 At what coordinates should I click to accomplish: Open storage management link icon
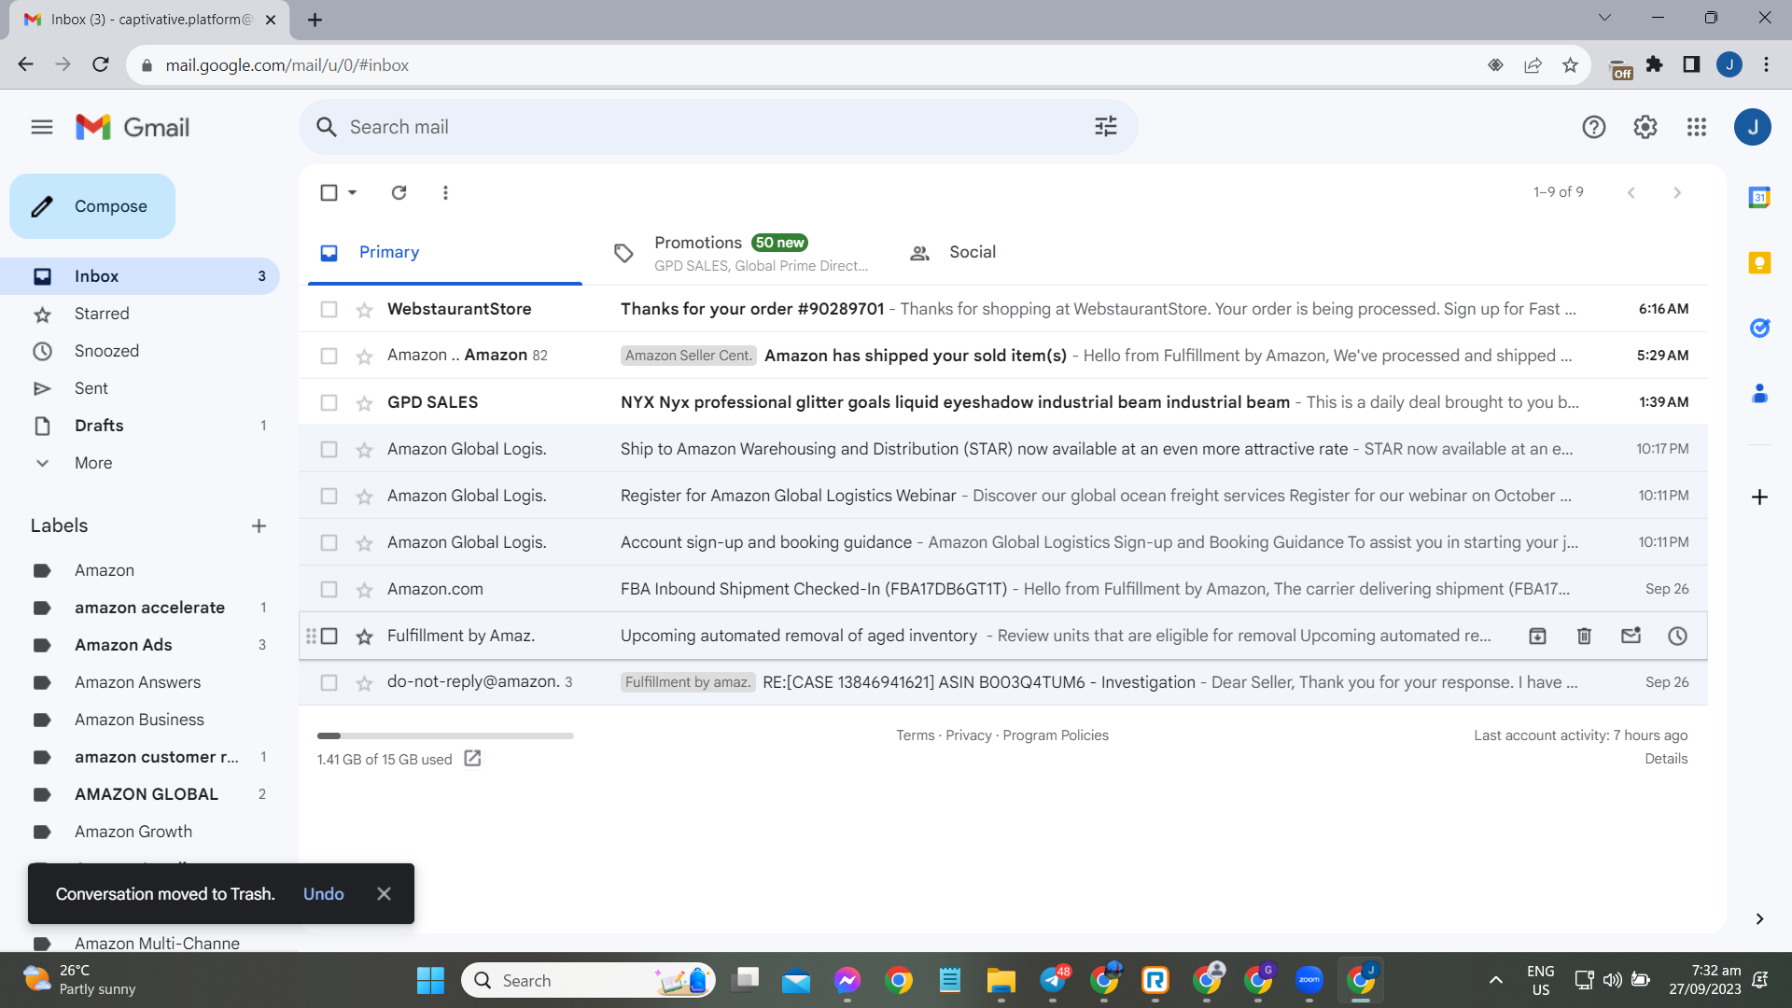[473, 758]
